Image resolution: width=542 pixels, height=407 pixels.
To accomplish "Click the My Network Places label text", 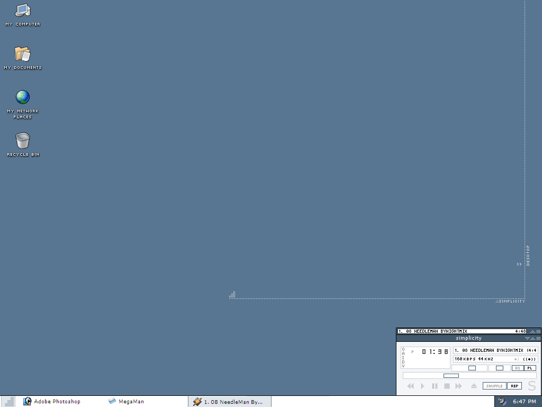I will (23, 114).
